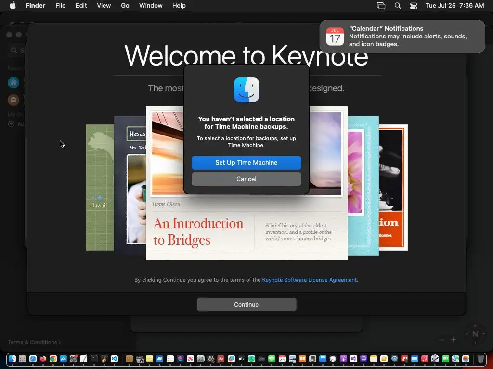This screenshot has width=493, height=369.
Task: Open the Apple TV app in the Dock
Action: (241, 358)
